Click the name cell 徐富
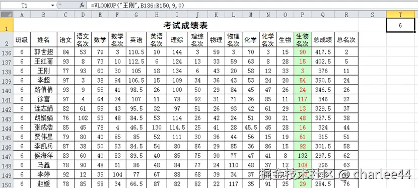Viewport: 418px width, 188px height. 44,99
